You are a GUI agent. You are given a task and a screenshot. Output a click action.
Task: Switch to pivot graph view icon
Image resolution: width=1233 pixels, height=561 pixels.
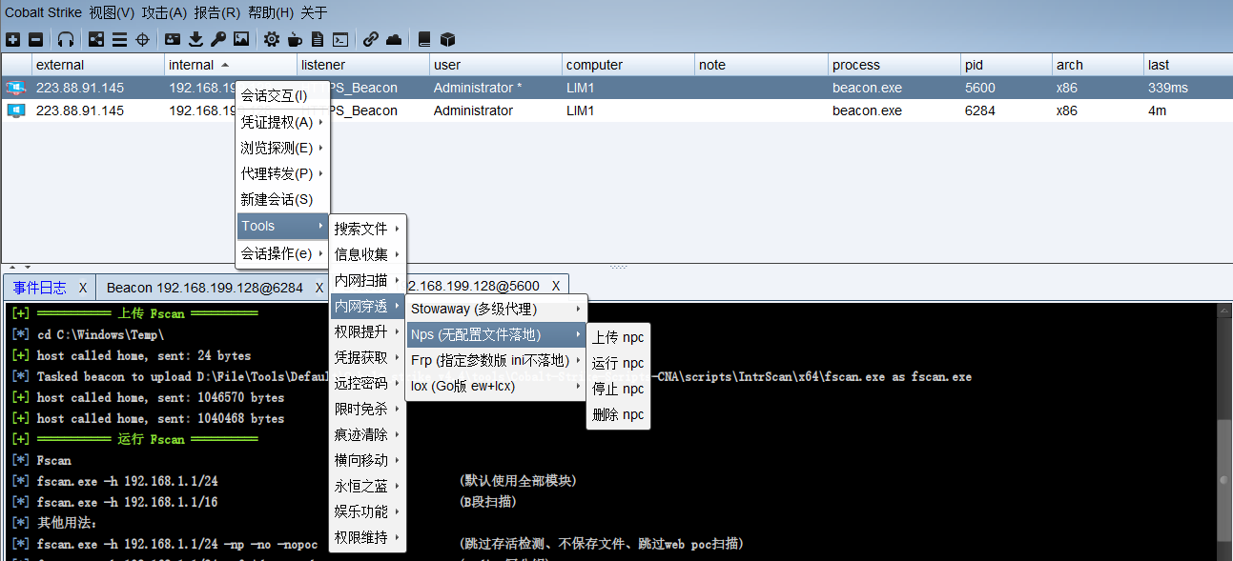coord(96,39)
